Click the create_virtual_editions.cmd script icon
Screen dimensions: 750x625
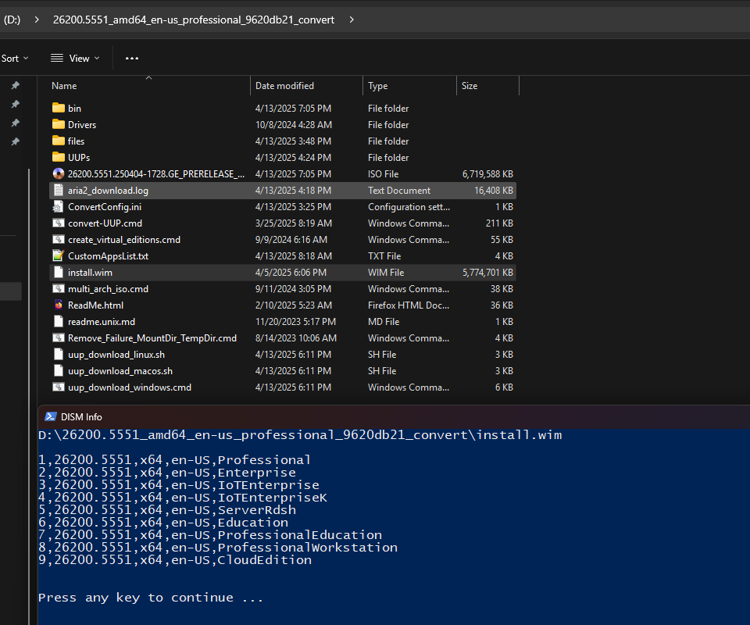(x=59, y=239)
